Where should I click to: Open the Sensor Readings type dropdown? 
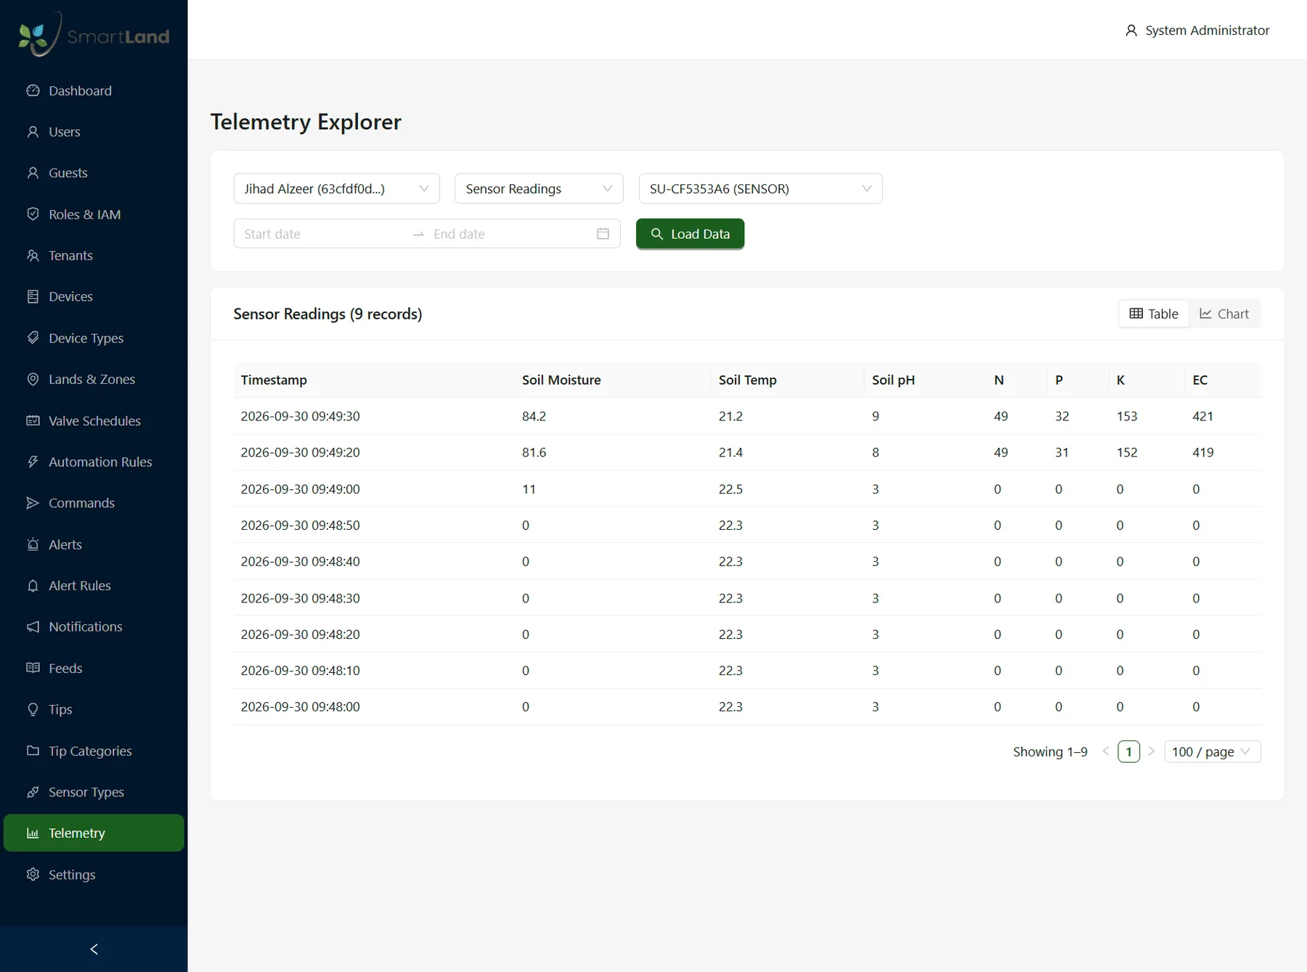[539, 189]
